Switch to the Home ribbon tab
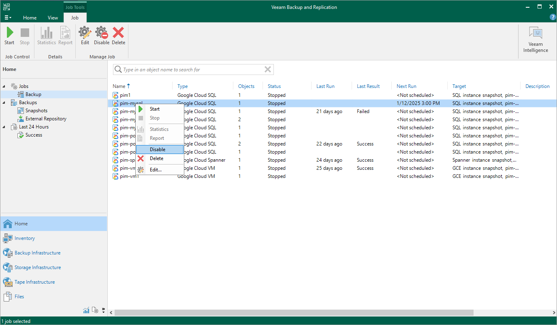The height and width of the screenshot is (325, 557). pyautogui.click(x=30, y=17)
